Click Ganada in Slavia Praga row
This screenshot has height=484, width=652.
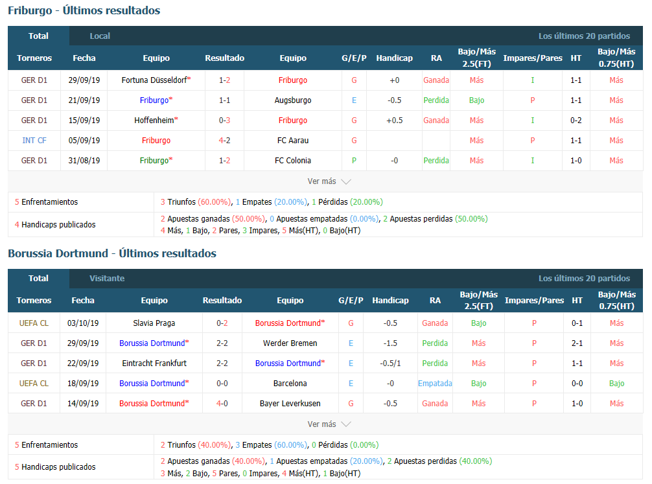(435, 323)
